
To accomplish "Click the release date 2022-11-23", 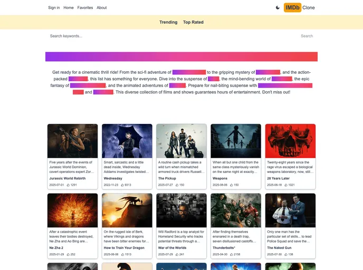I will tap(111, 185).
